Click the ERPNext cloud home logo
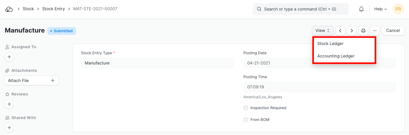The width and height of the screenshot is (409, 135). (x=9, y=9)
